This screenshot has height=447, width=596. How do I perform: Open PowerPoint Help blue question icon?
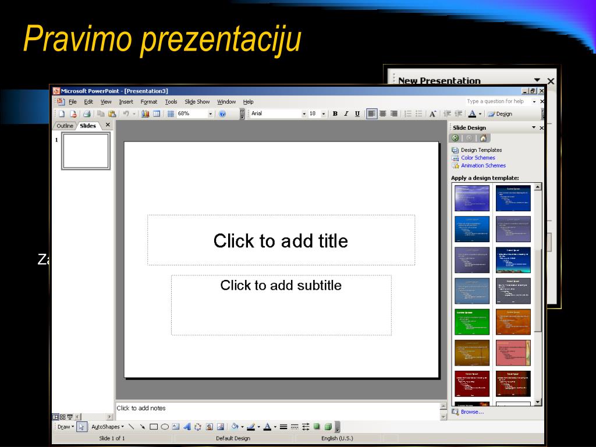point(222,113)
